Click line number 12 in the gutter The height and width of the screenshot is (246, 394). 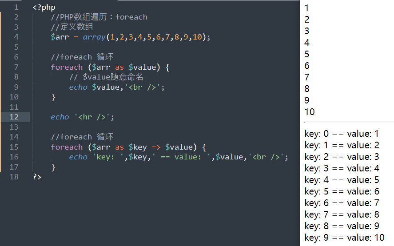coord(14,117)
